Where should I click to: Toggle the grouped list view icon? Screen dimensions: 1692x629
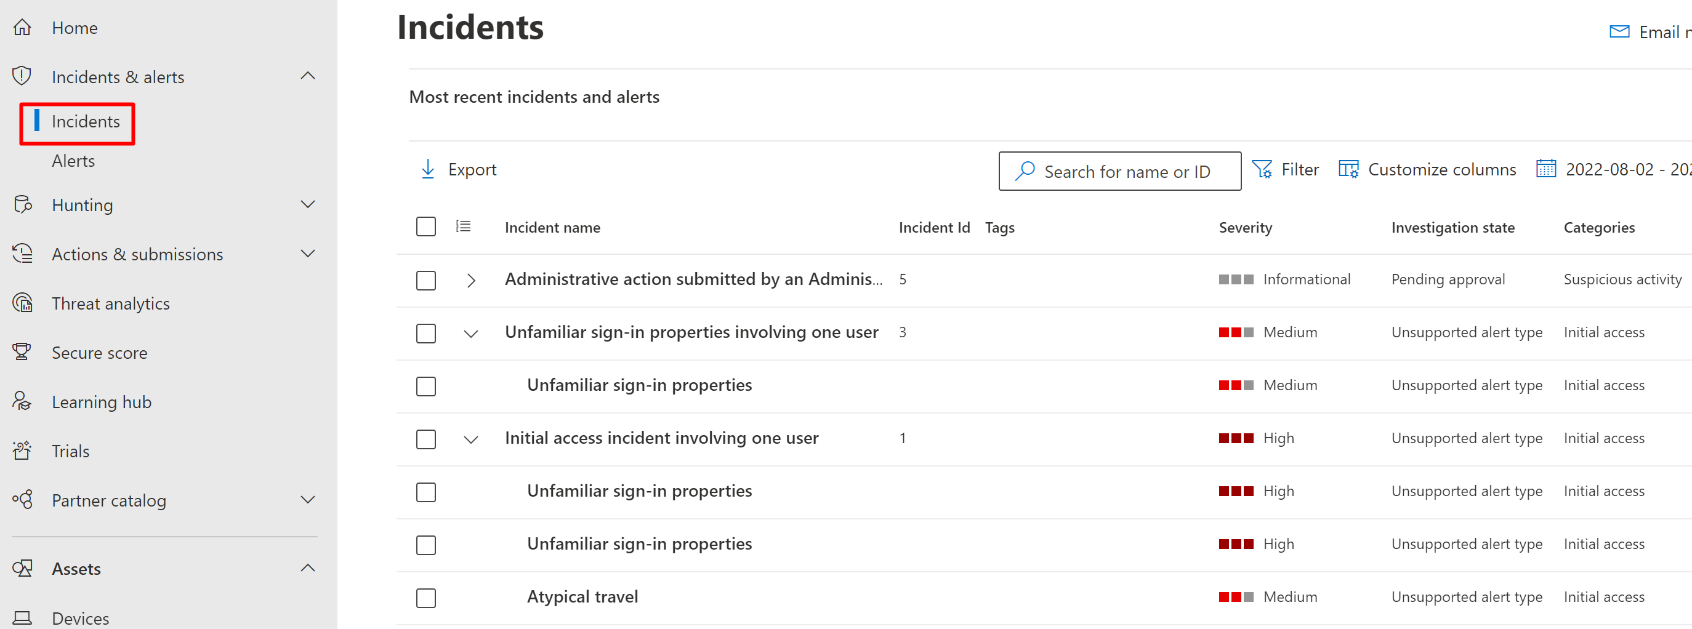point(463,227)
